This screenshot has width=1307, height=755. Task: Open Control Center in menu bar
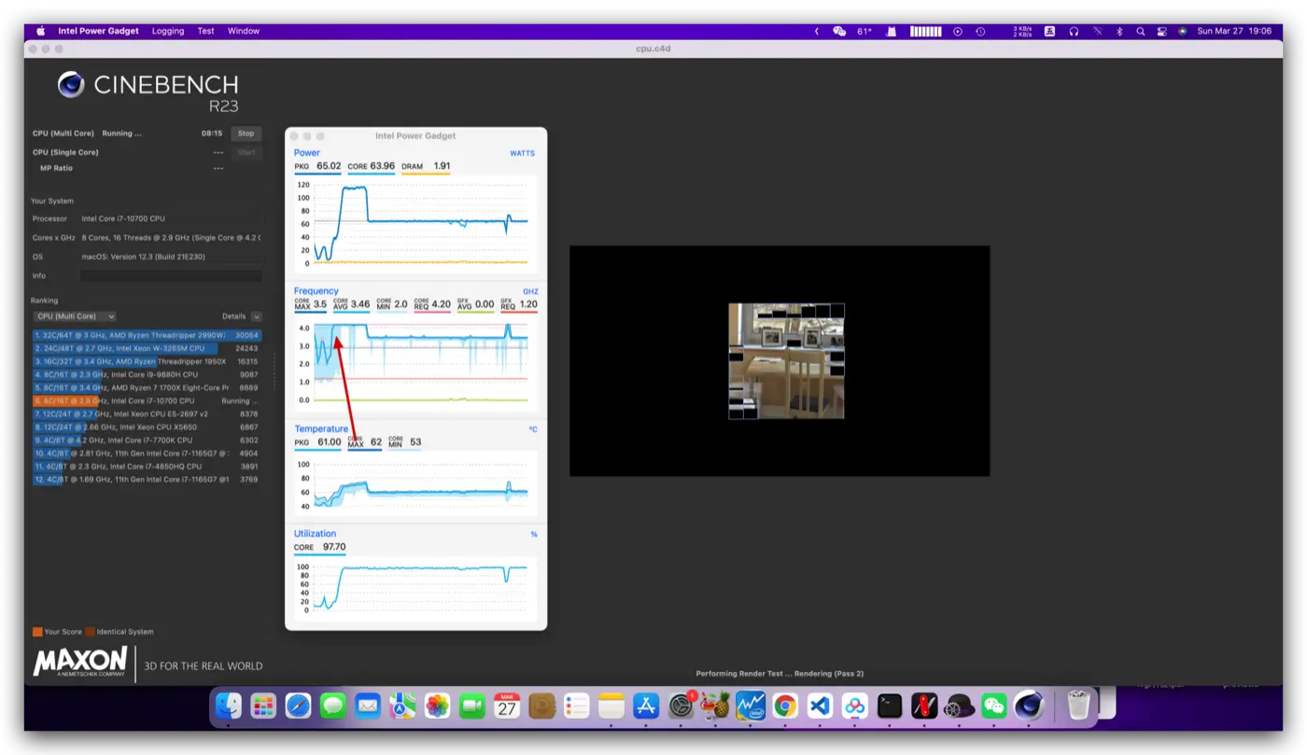click(1160, 31)
